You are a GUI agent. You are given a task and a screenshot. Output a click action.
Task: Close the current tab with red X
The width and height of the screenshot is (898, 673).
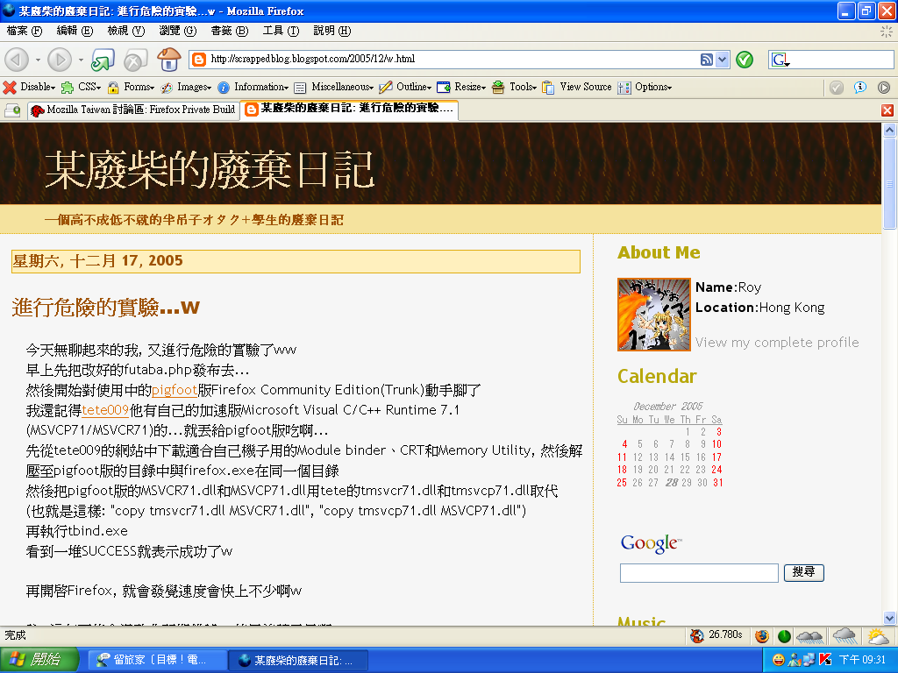click(887, 110)
